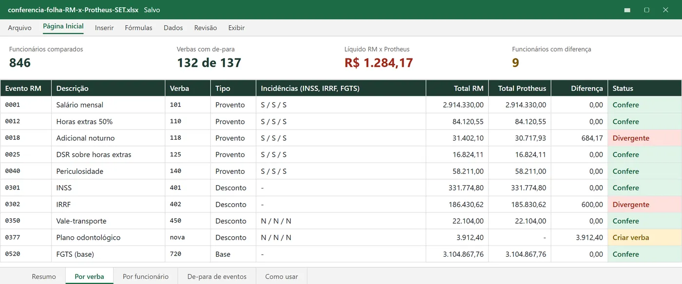Go to the Revisão tab
The height and width of the screenshot is (284, 682).
click(206, 28)
